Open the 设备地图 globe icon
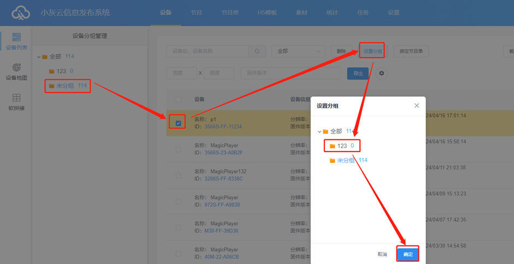 [x=16, y=71]
